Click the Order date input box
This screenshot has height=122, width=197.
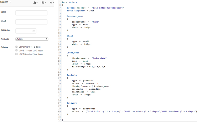24,31
